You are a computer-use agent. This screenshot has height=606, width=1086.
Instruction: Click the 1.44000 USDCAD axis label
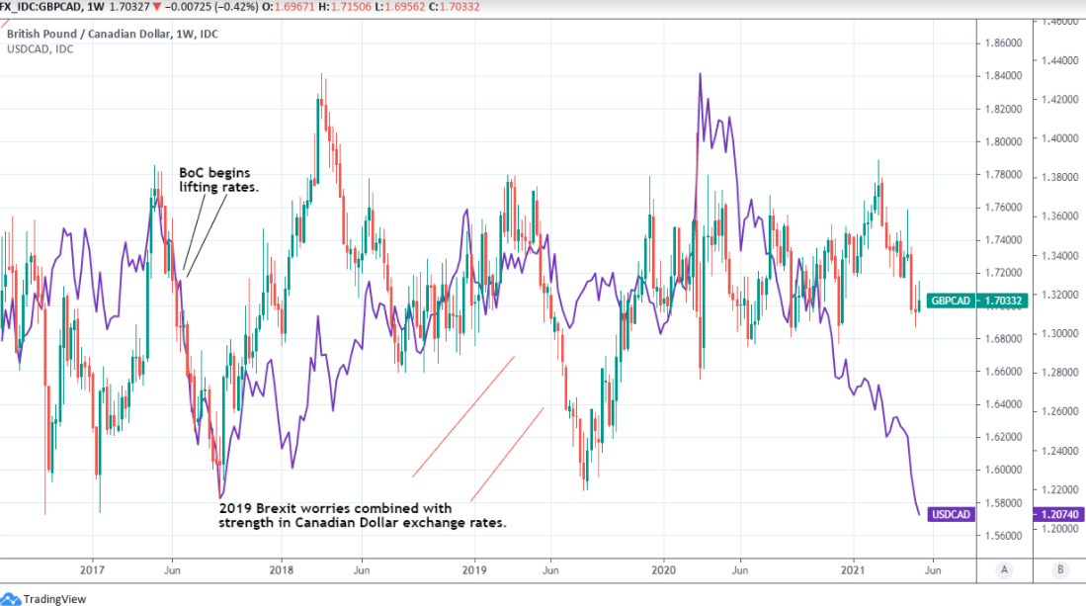coord(1059,60)
